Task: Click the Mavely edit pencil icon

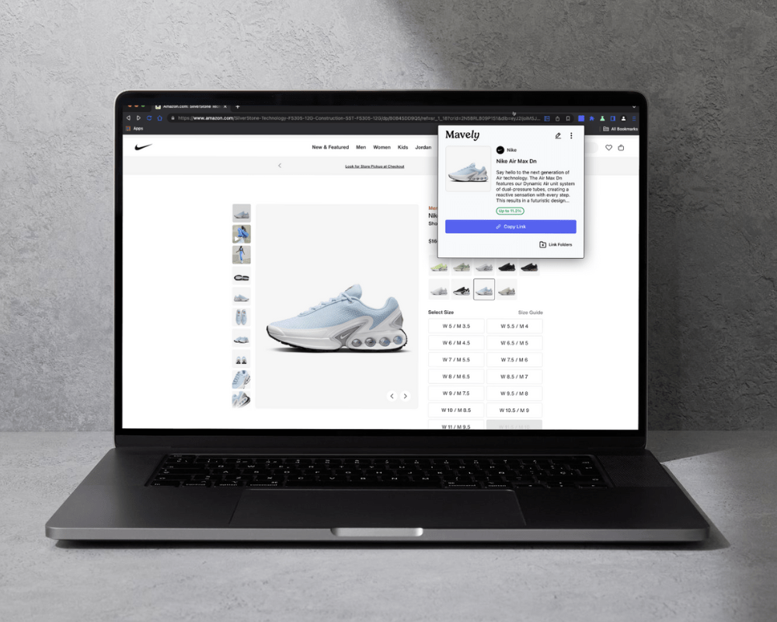Action: 558,135
